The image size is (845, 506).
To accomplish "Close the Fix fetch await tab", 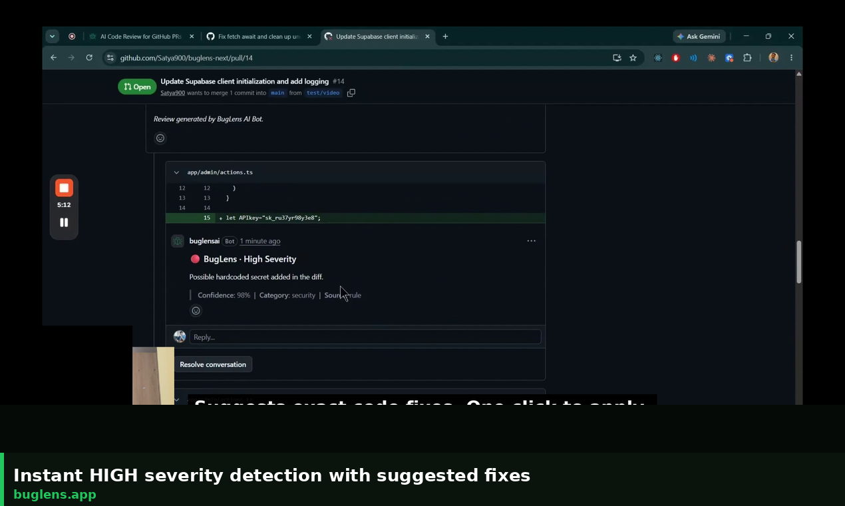I will click(309, 37).
